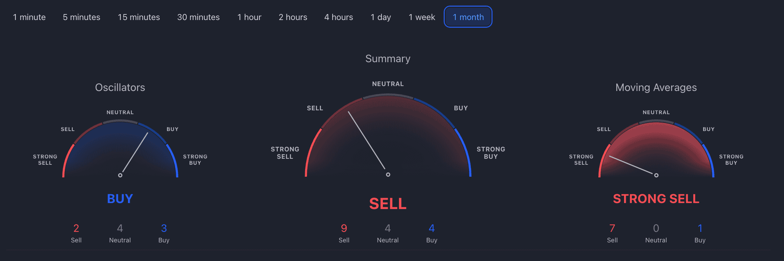This screenshot has width=784, height=261.
Task: Click the Moving Averages needle pivot
Action: tap(656, 175)
